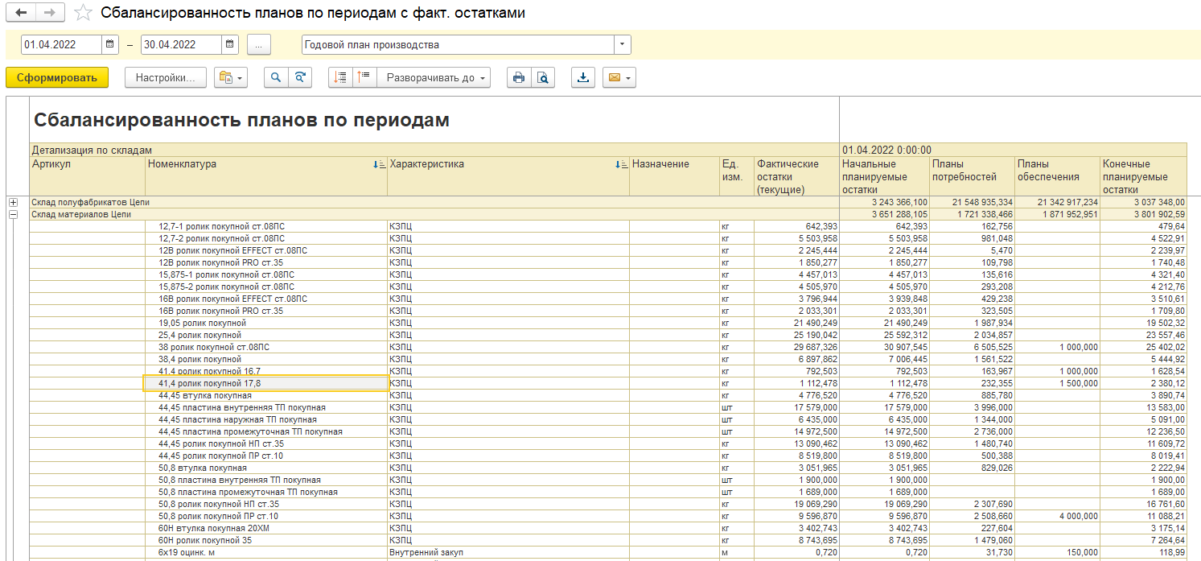
Task: Open email send dropdown icon
Action: click(619, 78)
